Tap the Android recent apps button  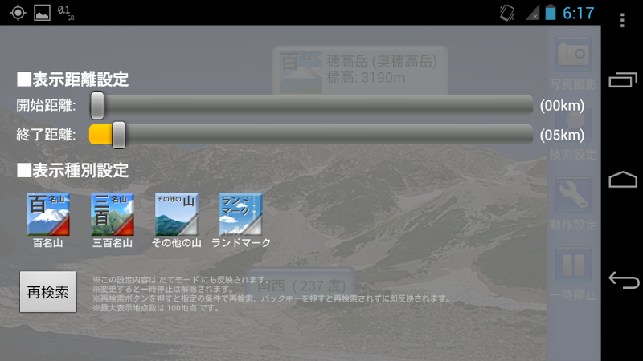pyautogui.click(x=623, y=79)
